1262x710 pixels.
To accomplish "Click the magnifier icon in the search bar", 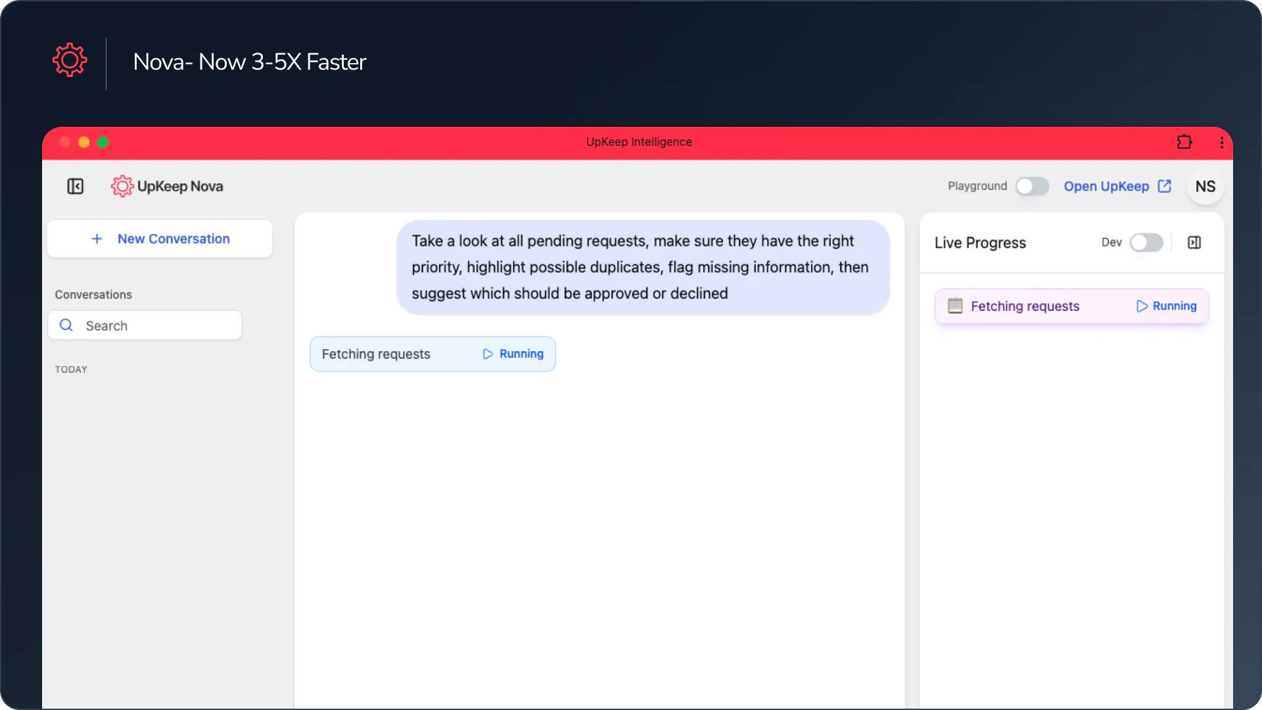I will coord(66,325).
